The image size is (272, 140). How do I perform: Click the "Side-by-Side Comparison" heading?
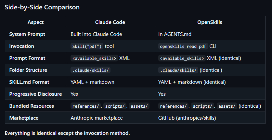pos(42,7)
